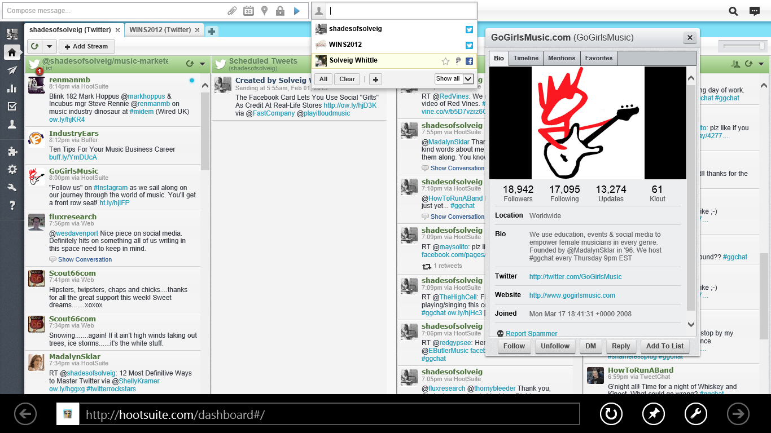The height and width of the screenshot is (433, 771).
Task: Show Conversation under fluxresearch tweet
Action: point(85,260)
